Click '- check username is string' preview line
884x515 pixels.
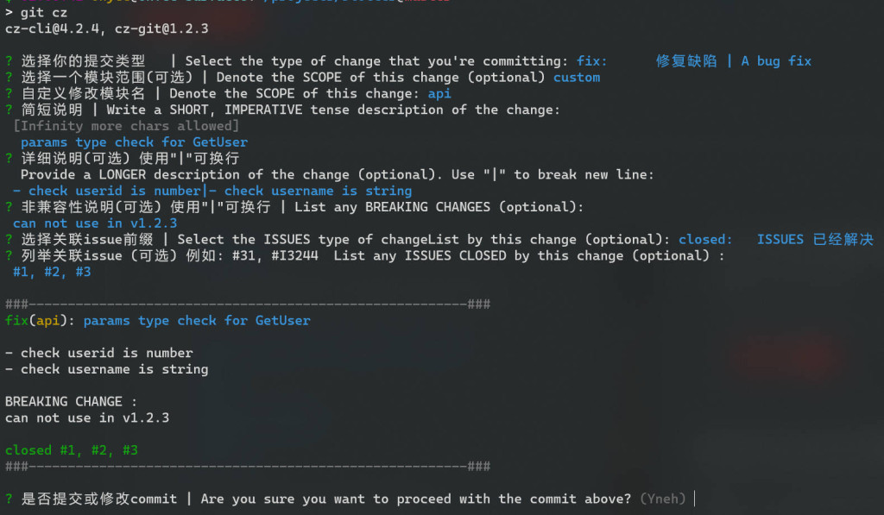[106, 369]
